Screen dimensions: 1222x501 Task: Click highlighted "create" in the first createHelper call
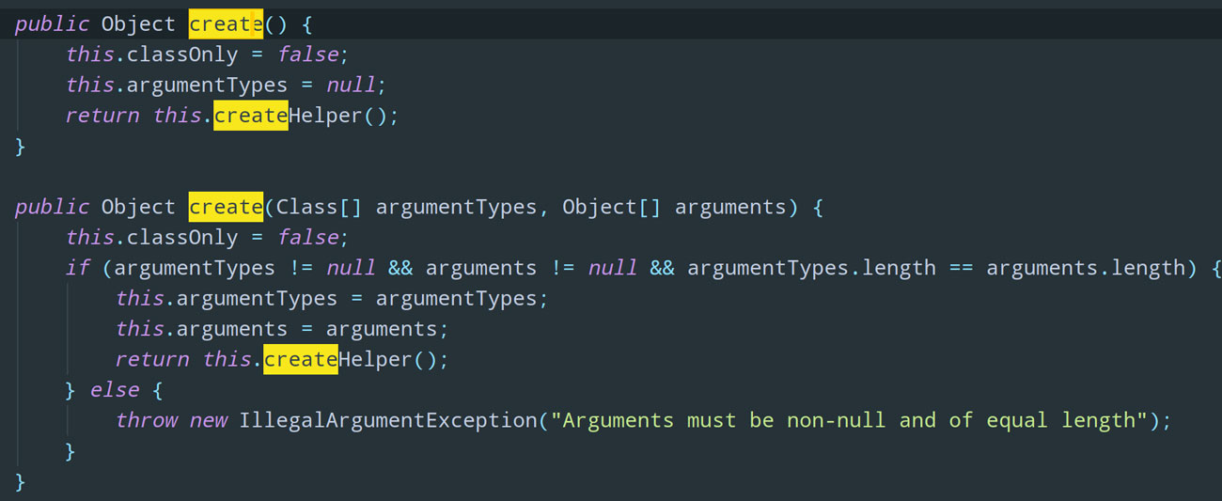pyautogui.click(x=250, y=116)
